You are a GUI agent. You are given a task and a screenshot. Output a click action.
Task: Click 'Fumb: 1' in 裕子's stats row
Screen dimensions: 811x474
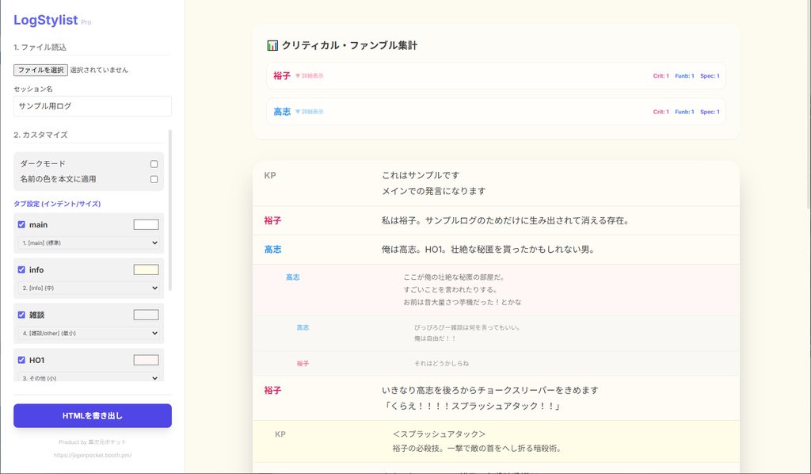tap(684, 76)
